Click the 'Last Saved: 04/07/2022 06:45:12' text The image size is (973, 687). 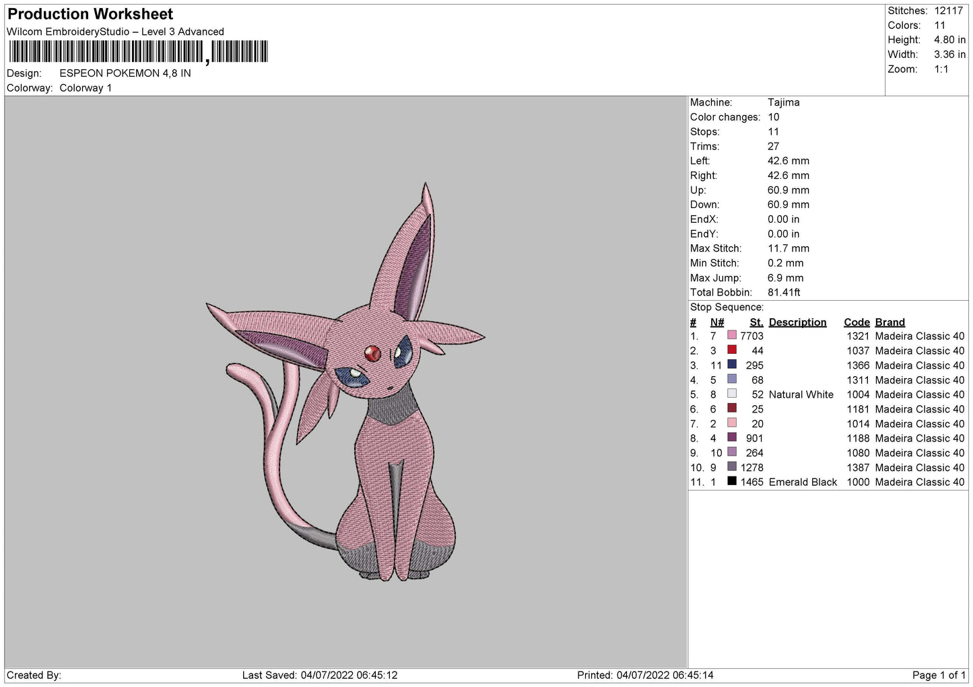320,675
